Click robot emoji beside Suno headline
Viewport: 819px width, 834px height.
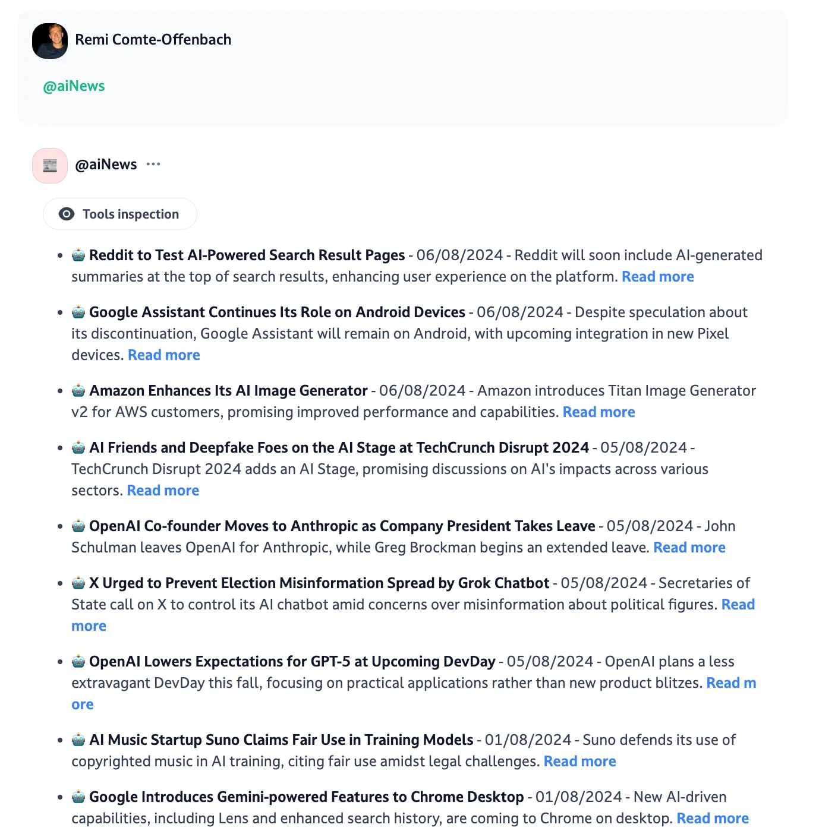(78, 740)
